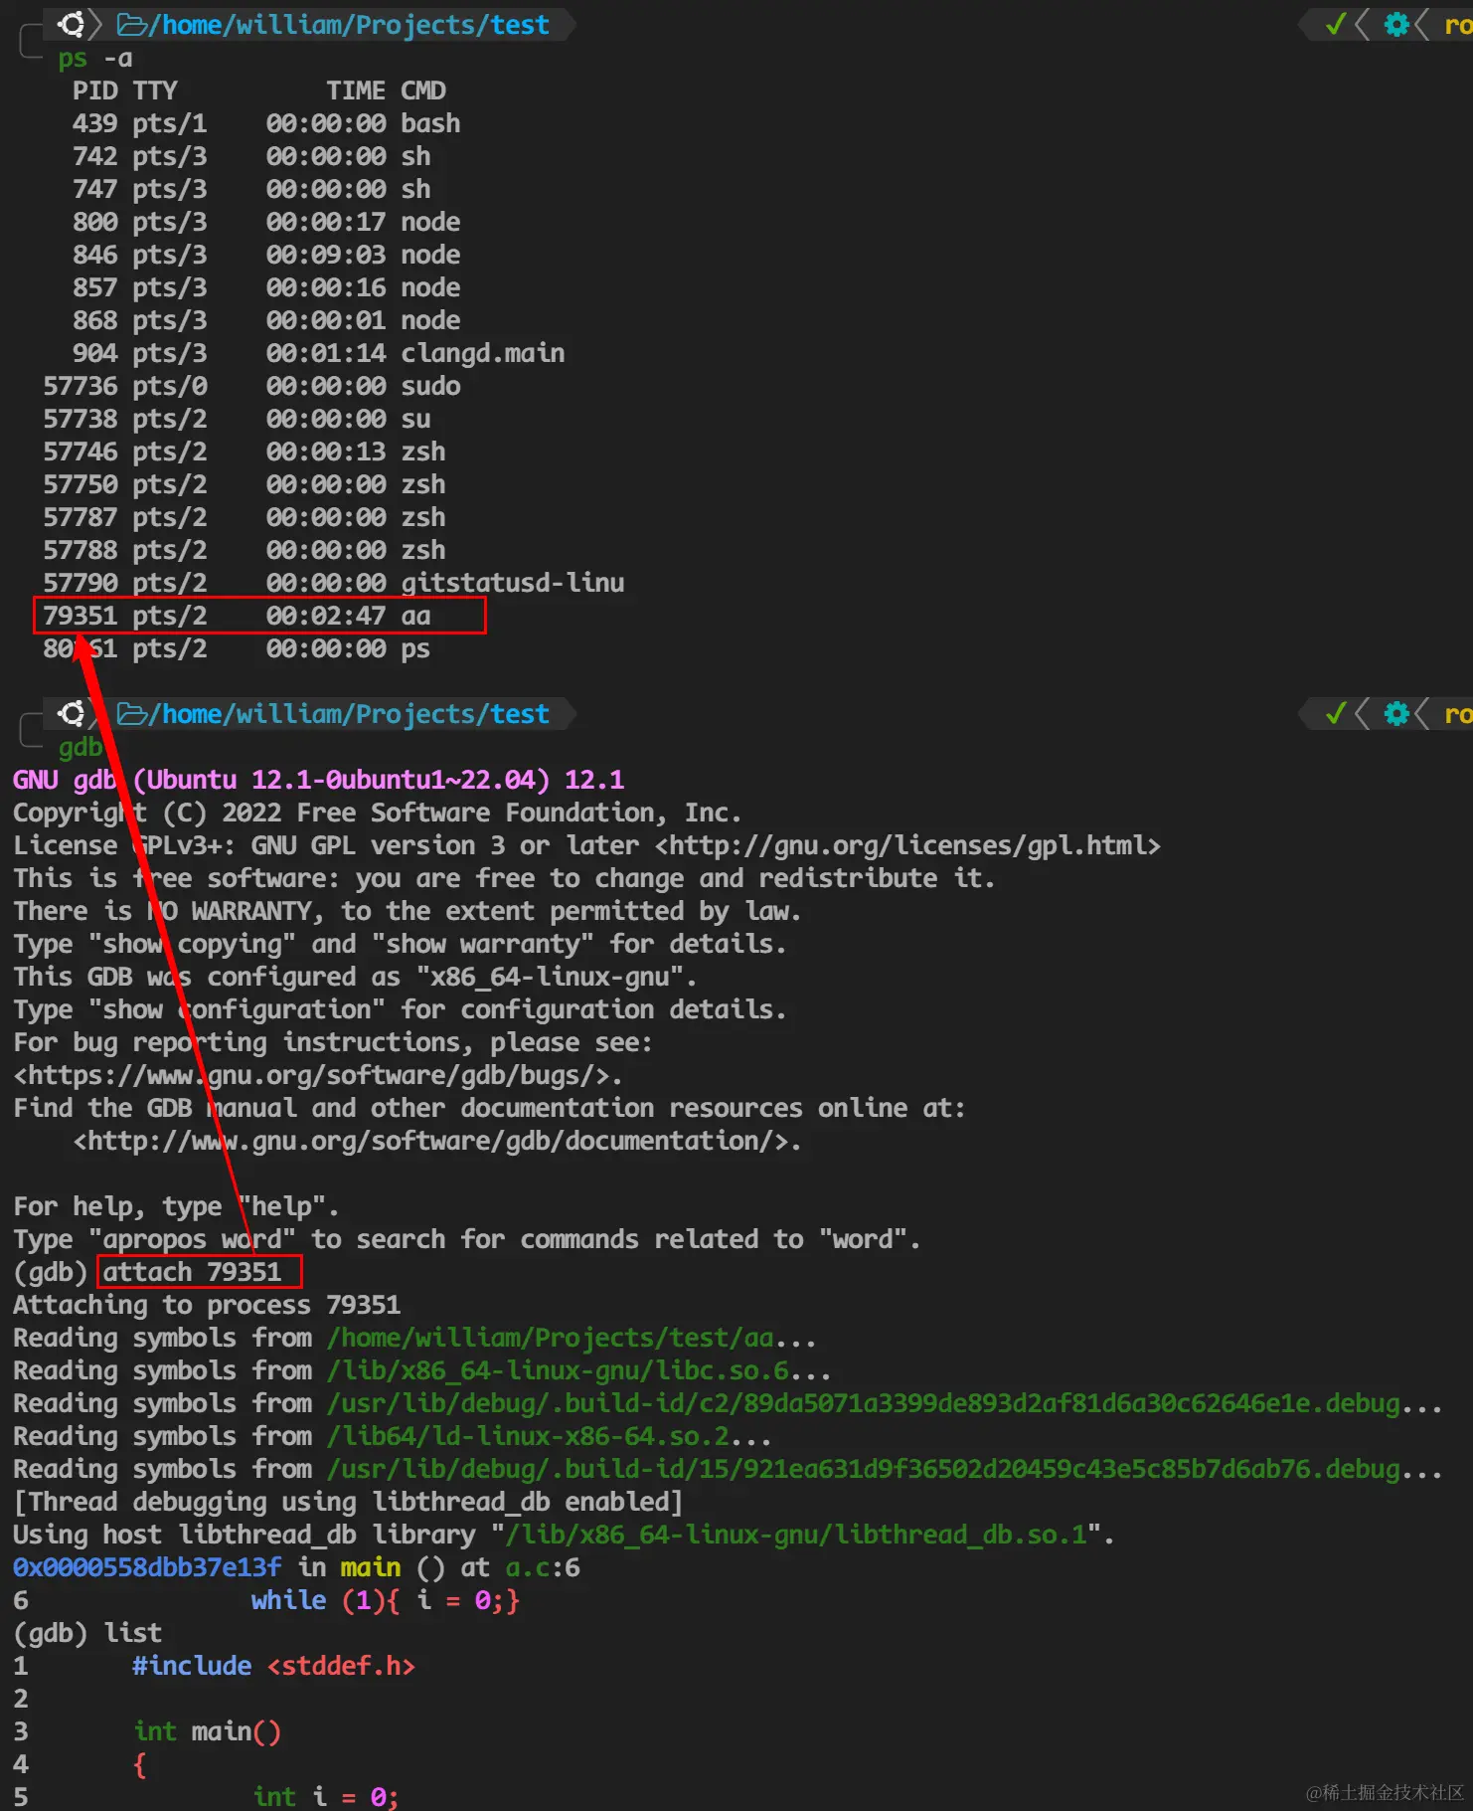Click the row for PID 57790 gitstatusd-linu
Viewport: 1473px width, 1811px height.
[x=334, y=583]
